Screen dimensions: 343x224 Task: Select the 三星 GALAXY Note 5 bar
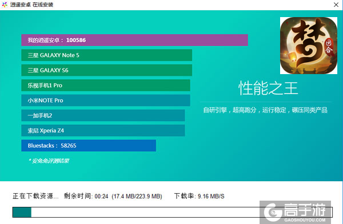coord(106,55)
